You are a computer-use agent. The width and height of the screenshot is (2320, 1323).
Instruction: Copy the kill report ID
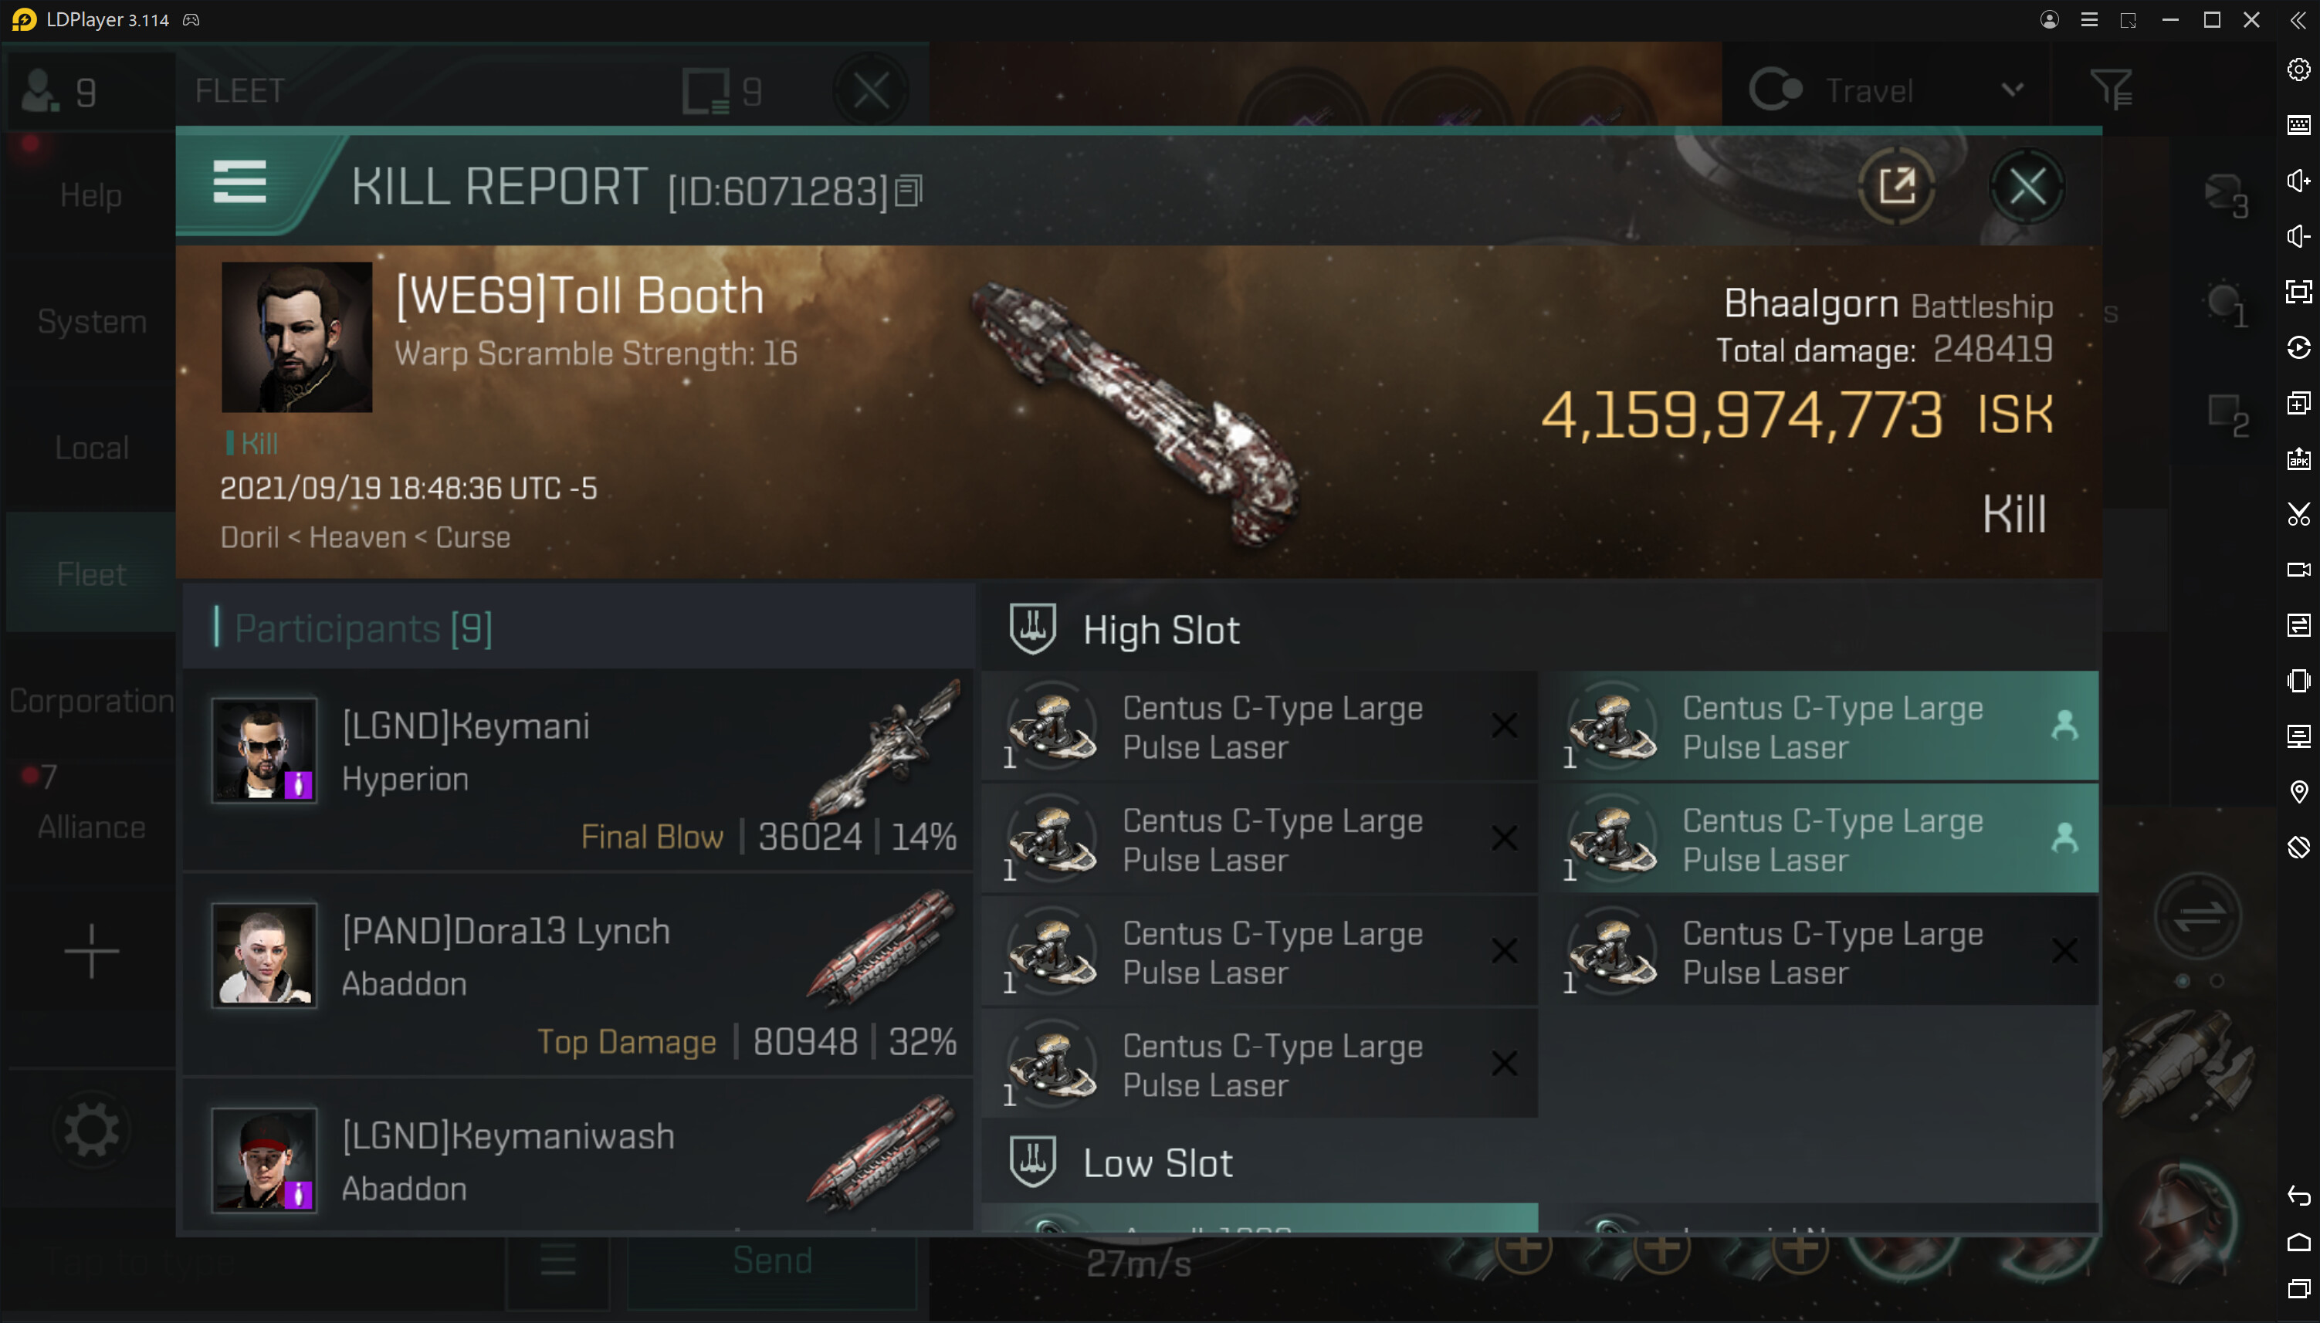(x=909, y=191)
